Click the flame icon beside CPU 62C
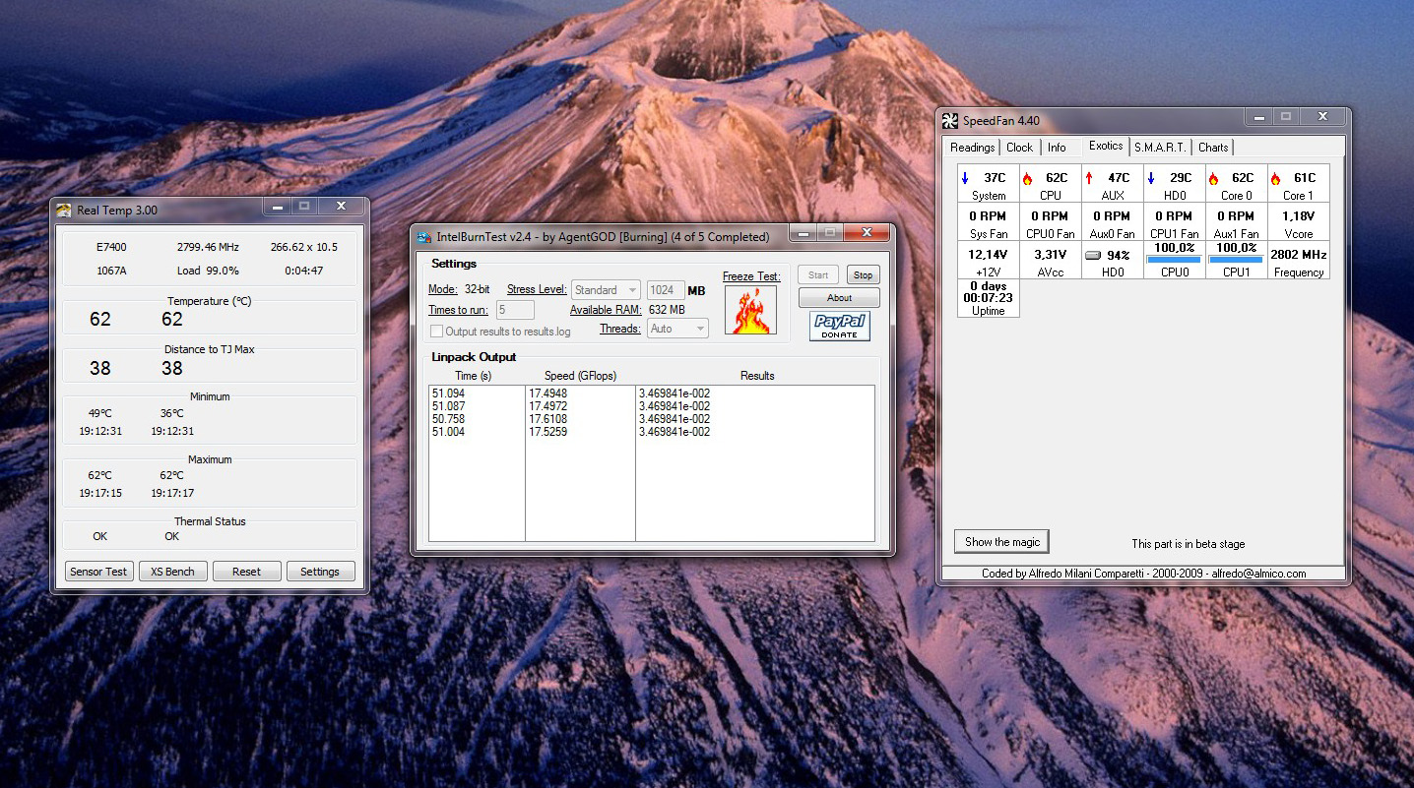Screen dimensions: 1414x788 point(1027,178)
